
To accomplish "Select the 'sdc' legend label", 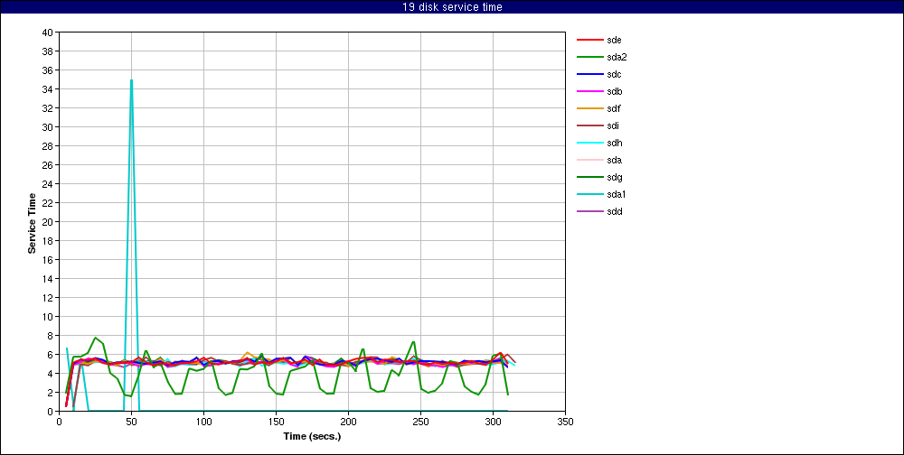I will (x=614, y=74).
